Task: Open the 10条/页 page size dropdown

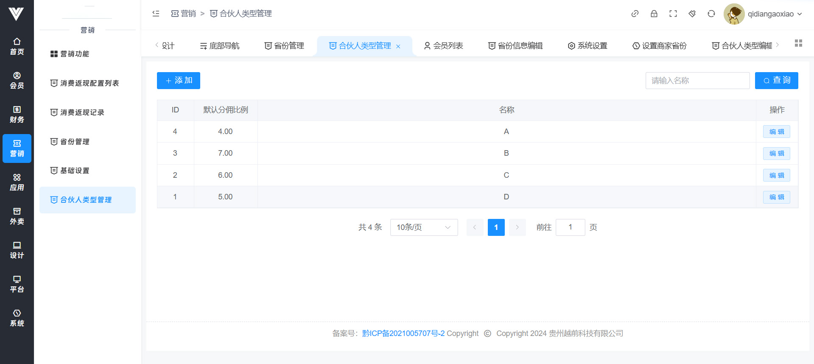Action: click(423, 227)
